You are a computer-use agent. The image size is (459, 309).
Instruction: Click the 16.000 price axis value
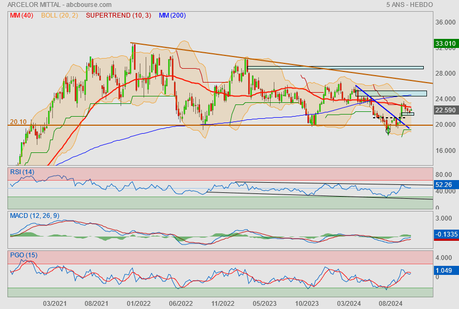[445, 150]
